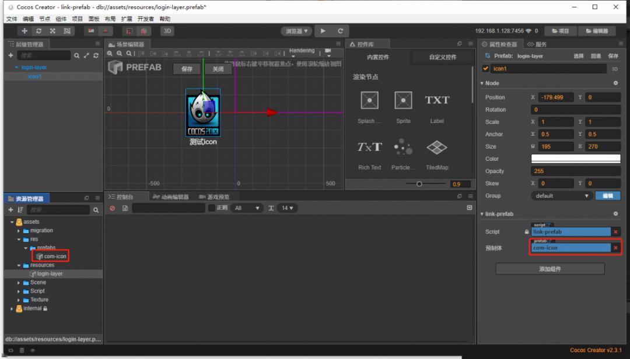The width and height of the screenshot is (630, 359).
Task: Select the scale transform tool
Action: click(x=52, y=31)
